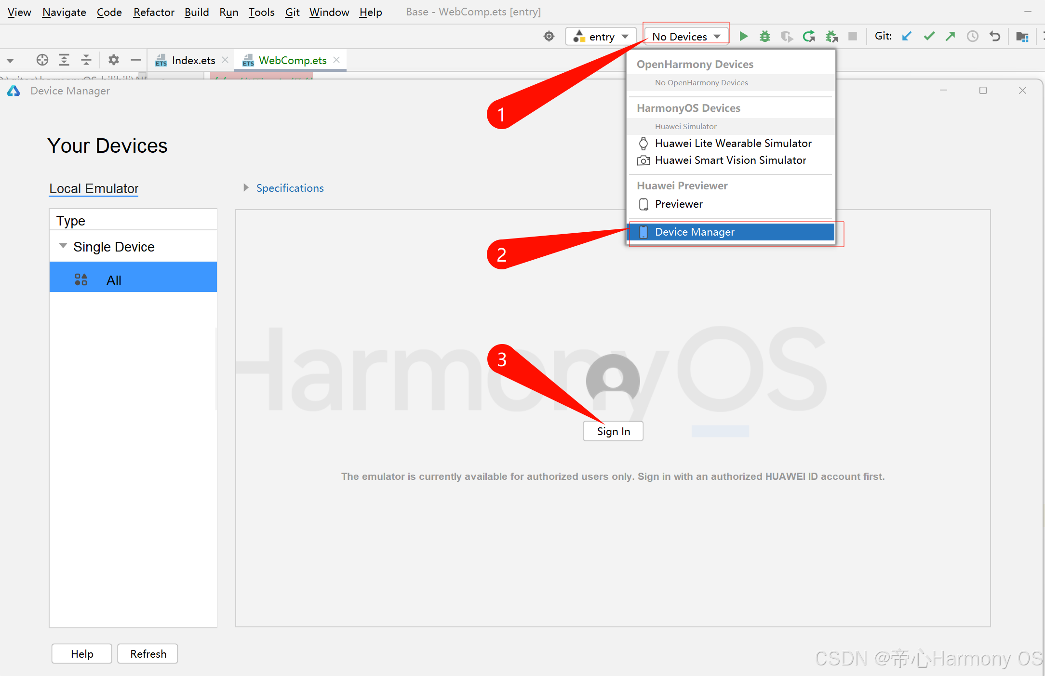Click the locate target crosshair icon
Image resolution: width=1045 pixels, height=676 pixels.
tap(42, 60)
